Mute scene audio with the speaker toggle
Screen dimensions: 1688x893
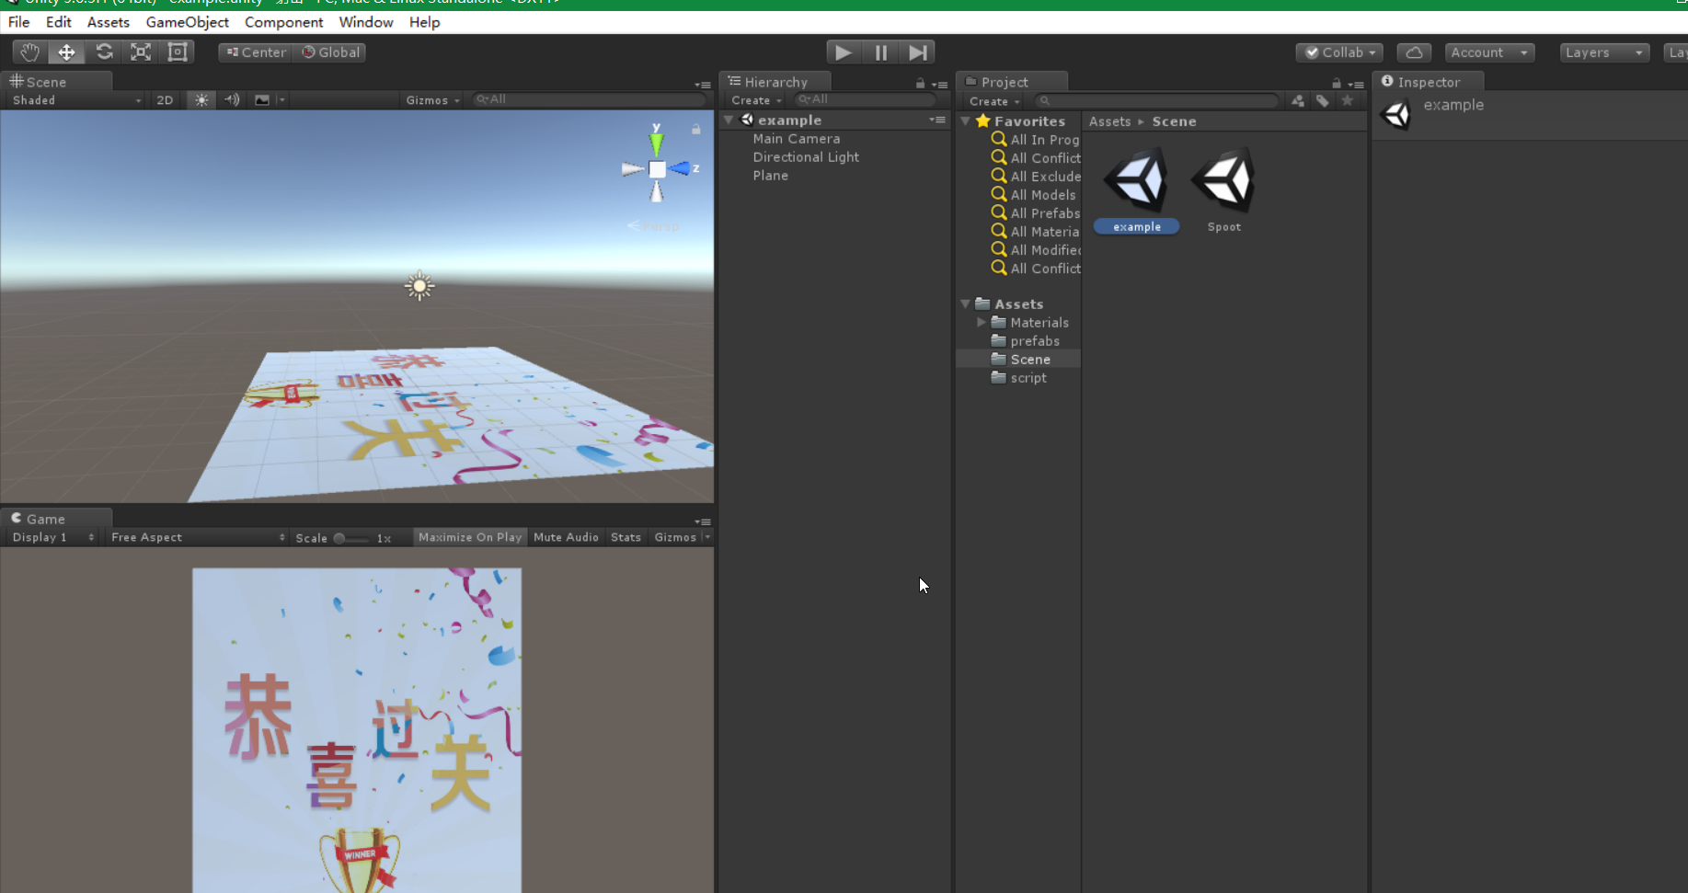[232, 99]
